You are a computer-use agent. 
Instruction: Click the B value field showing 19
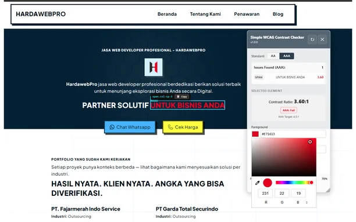coord(298,193)
